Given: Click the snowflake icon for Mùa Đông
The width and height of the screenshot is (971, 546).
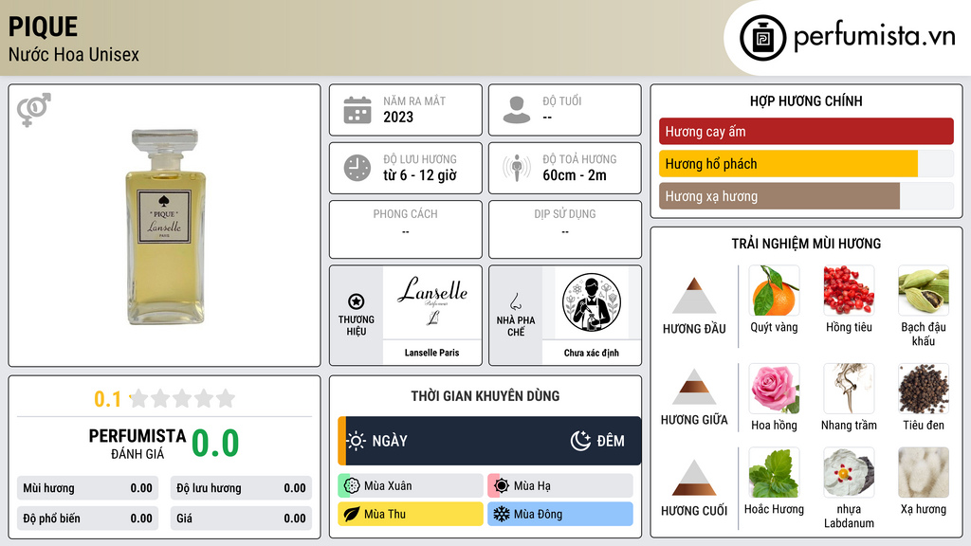Looking at the screenshot, I should tap(502, 514).
